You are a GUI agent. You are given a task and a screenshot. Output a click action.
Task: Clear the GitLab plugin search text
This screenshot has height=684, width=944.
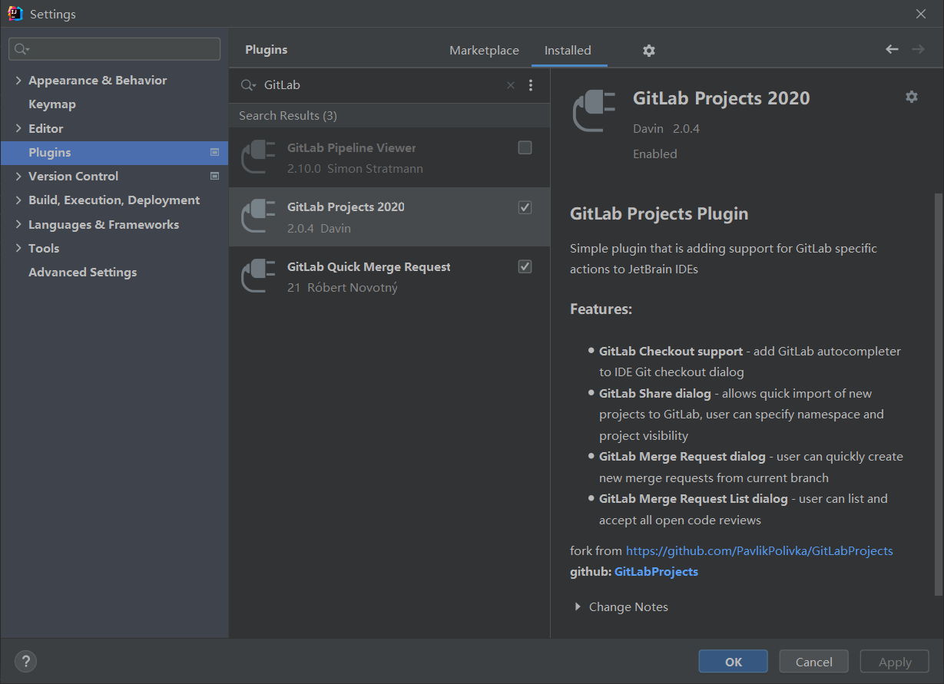pos(511,85)
